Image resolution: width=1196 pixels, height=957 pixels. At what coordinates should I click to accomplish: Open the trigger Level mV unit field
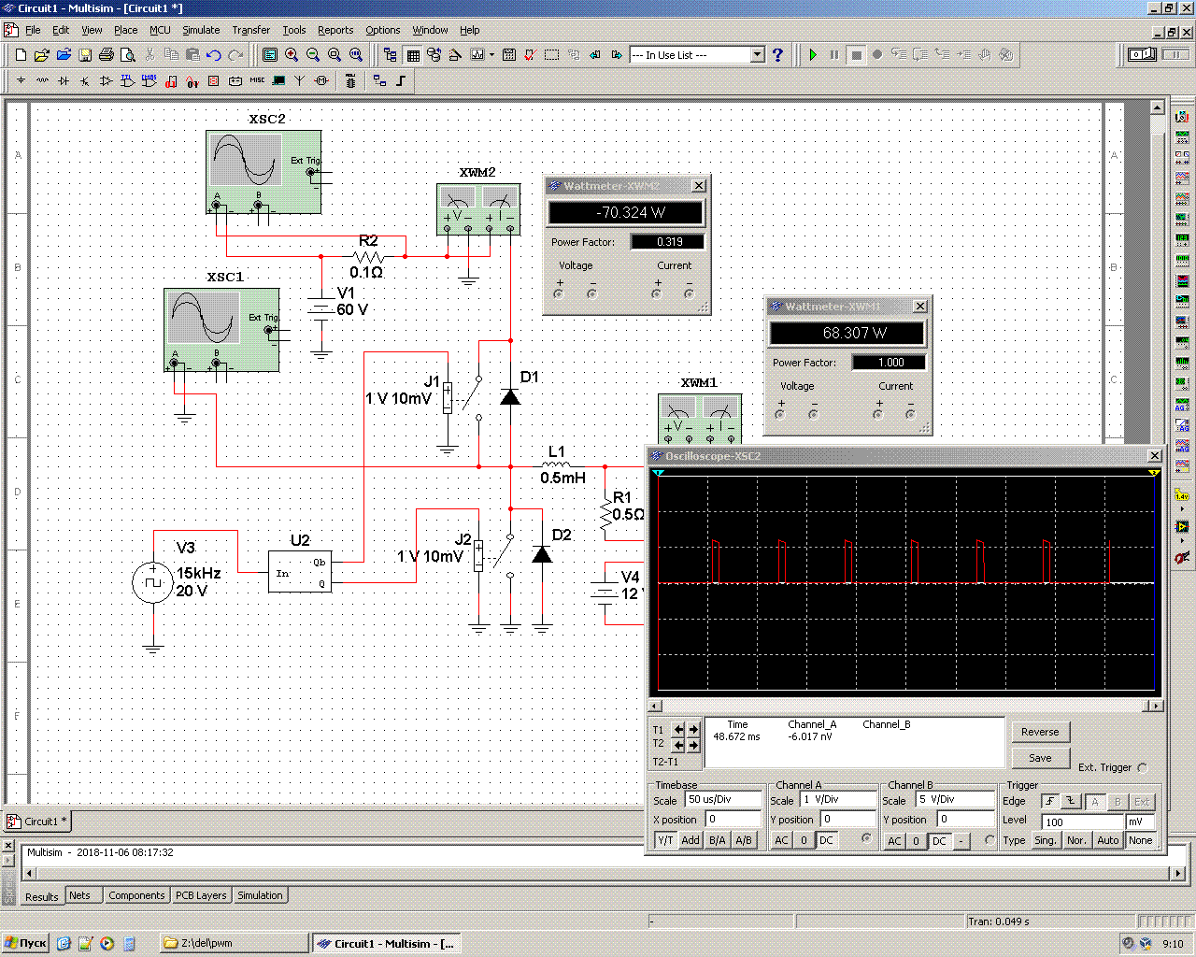click(x=1140, y=821)
